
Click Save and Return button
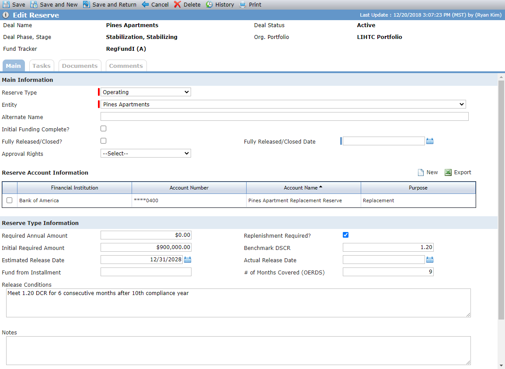[110, 4]
